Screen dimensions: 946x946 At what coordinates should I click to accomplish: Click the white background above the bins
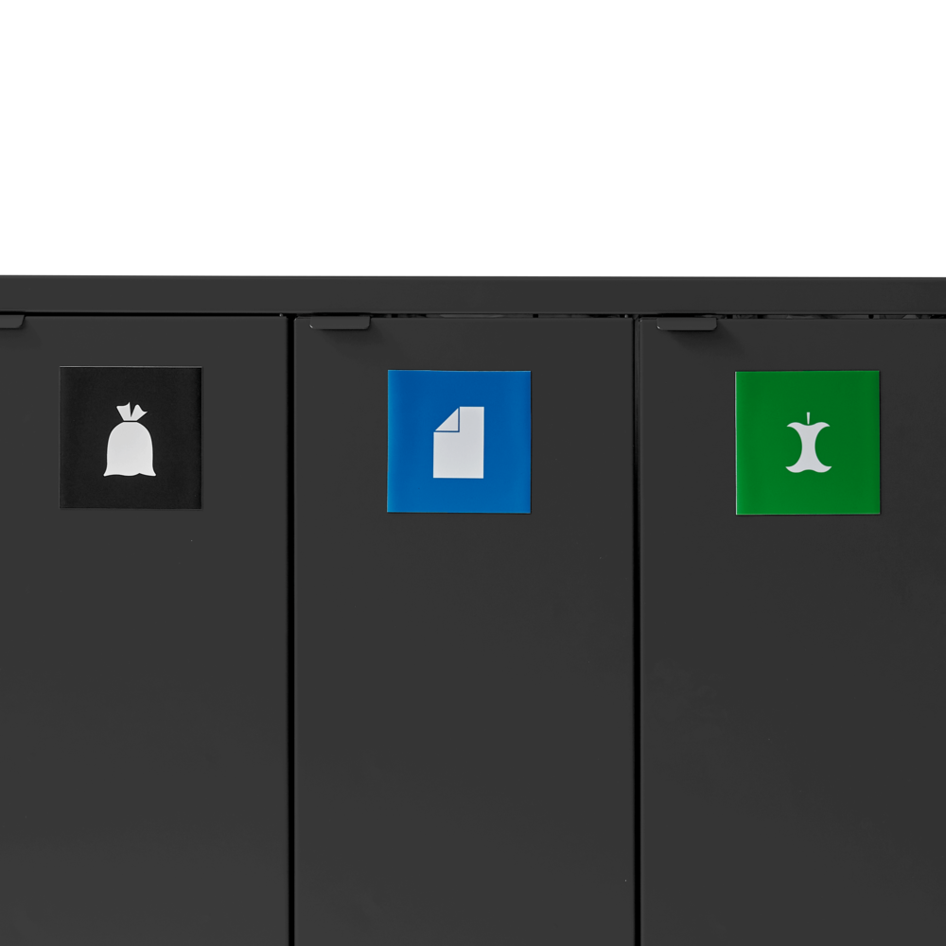(473, 137)
